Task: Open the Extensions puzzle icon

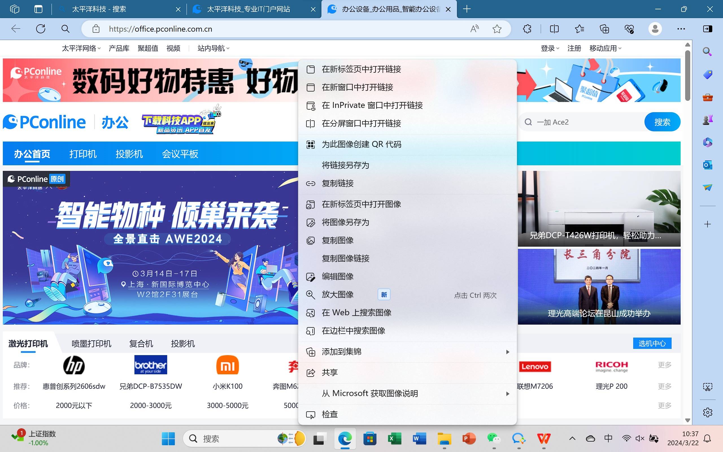Action: (x=527, y=29)
